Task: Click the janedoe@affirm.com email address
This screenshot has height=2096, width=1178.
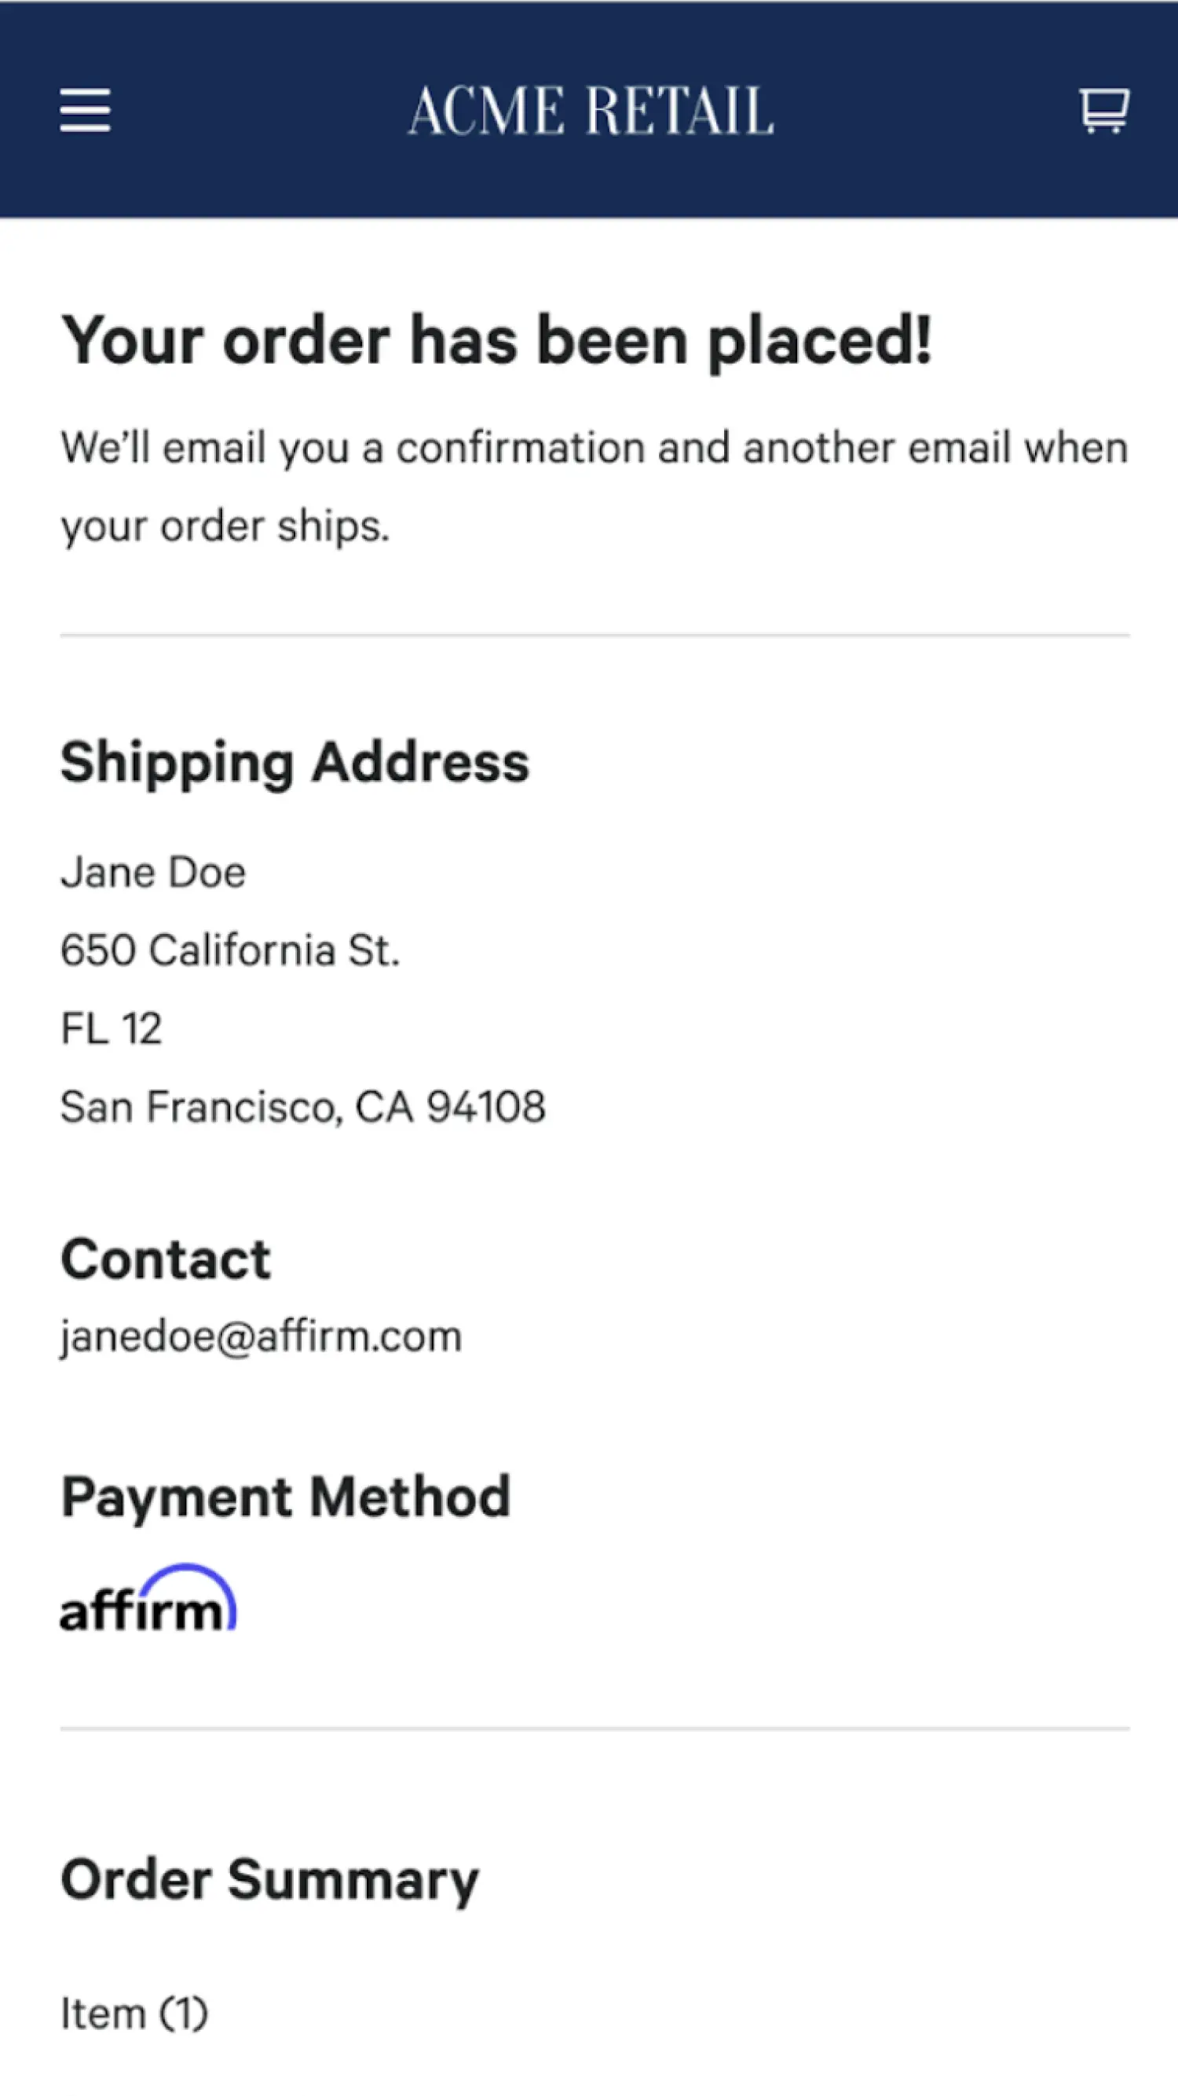Action: tap(262, 1337)
